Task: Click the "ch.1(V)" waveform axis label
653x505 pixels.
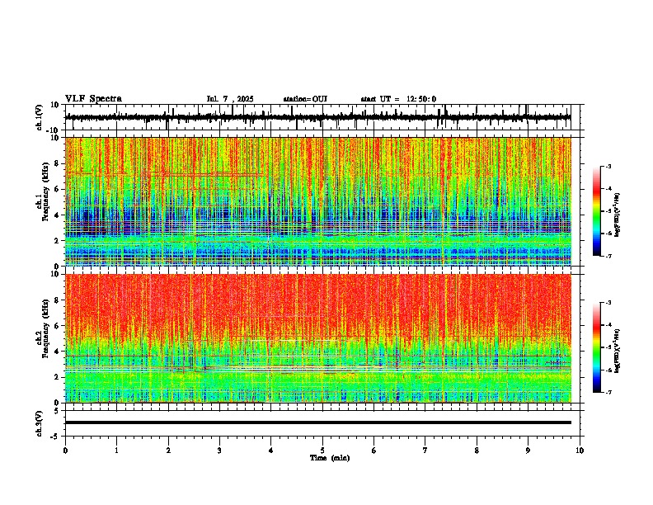Action: [40, 117]
